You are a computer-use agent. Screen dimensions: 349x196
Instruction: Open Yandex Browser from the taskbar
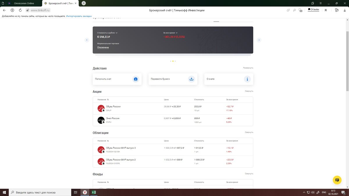pyautogui.click(x=85, y=192)
